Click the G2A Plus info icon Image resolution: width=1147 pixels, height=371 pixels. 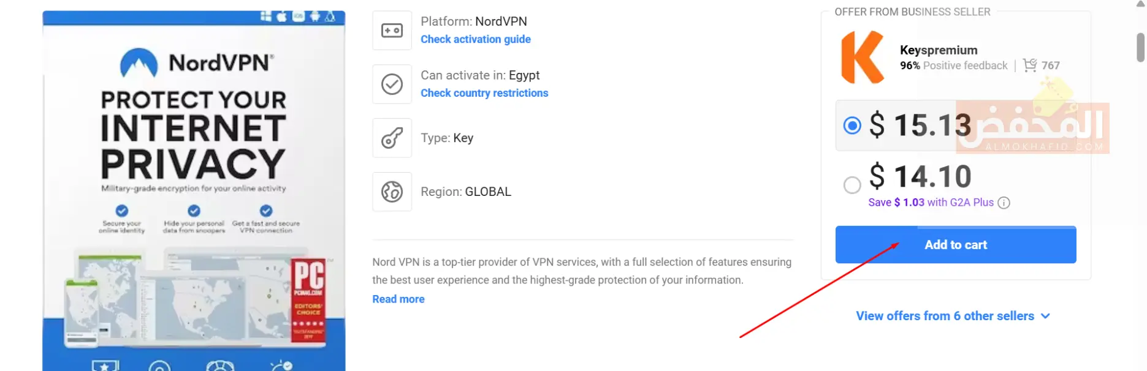click(x=1004, y=203)
